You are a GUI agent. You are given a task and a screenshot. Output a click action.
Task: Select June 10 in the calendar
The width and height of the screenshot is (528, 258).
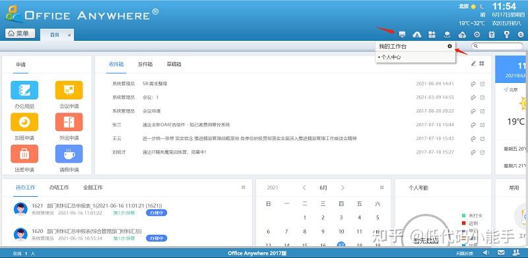[341, 232]
